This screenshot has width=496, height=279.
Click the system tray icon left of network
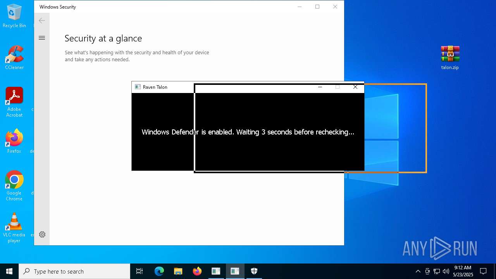[427, 271]
